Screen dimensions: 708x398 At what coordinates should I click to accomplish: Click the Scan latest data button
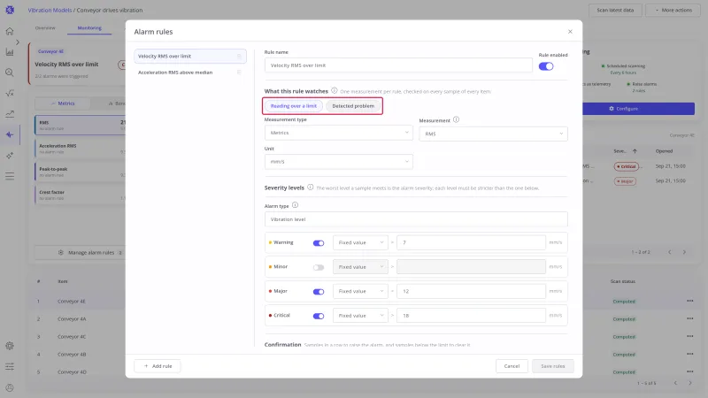[x=615, y=10]
